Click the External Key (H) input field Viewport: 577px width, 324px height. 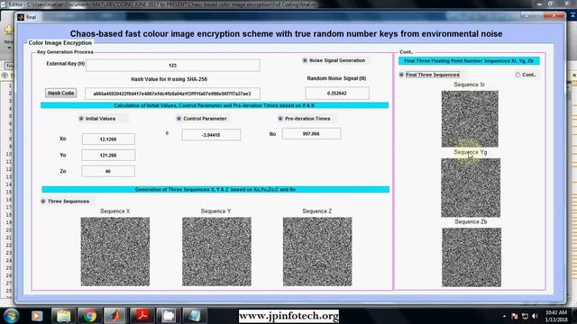click(x=173, y=65)
